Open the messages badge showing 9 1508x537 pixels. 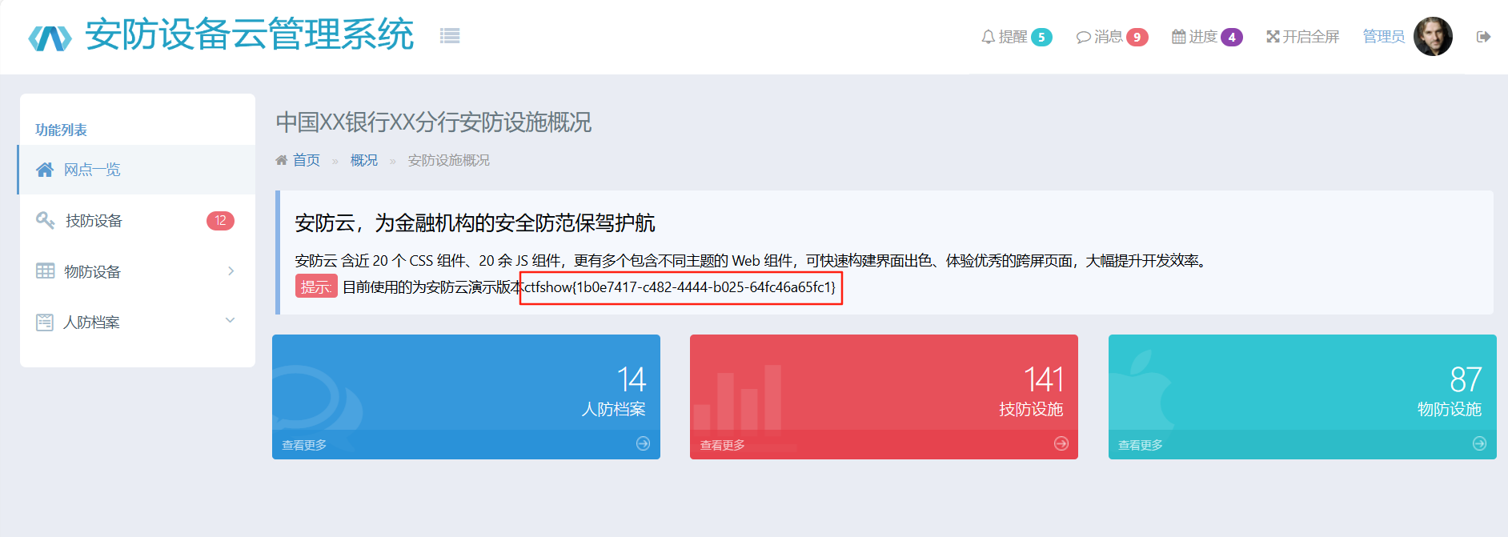(x=1137, y=37)
